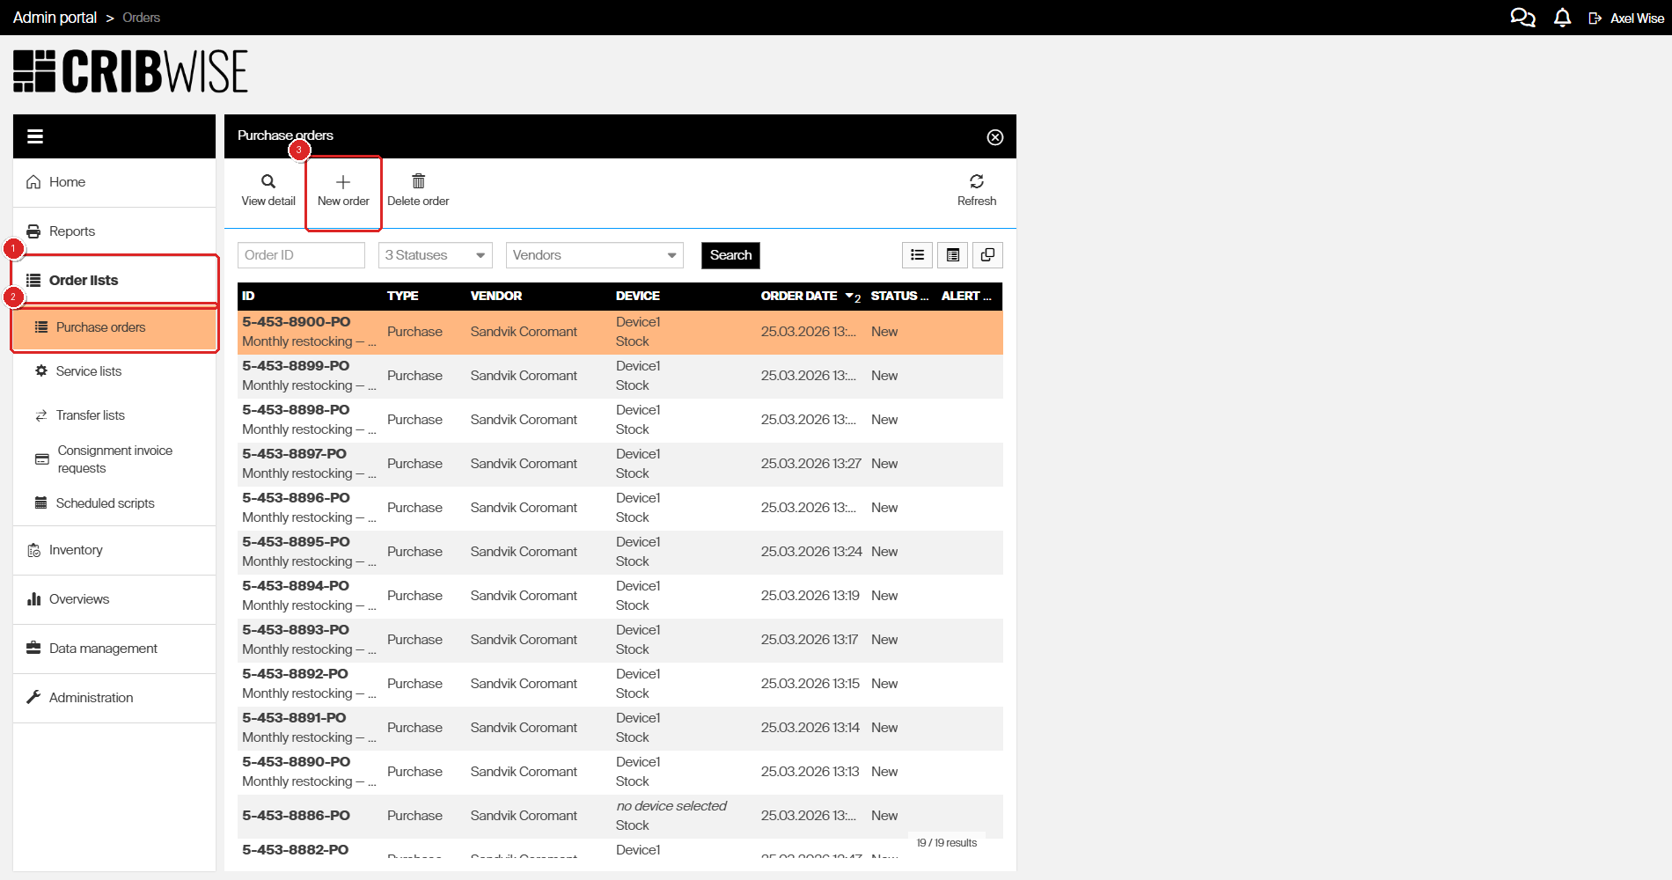Viewport: 1672px width, 880px height.
Task: Focus the Order ID input field
Action: click(x=301, y=255)
